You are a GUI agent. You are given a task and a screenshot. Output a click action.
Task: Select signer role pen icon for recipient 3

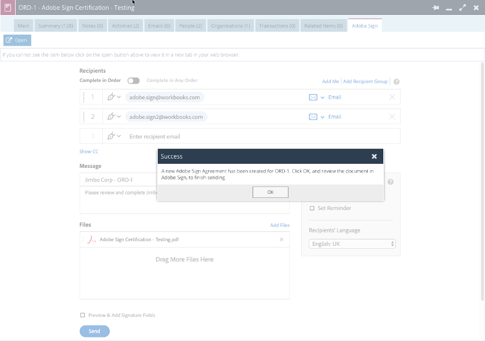coord(111,136)
